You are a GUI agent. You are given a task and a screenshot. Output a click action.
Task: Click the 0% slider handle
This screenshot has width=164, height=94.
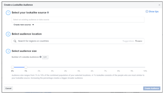pyautogui.click(x=13, y=67)
